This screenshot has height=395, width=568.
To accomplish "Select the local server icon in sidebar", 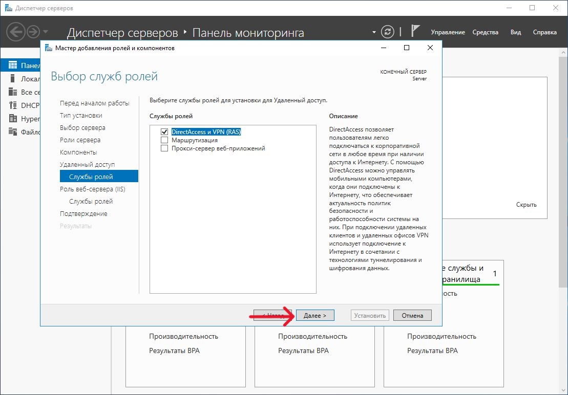I will 13,79.
